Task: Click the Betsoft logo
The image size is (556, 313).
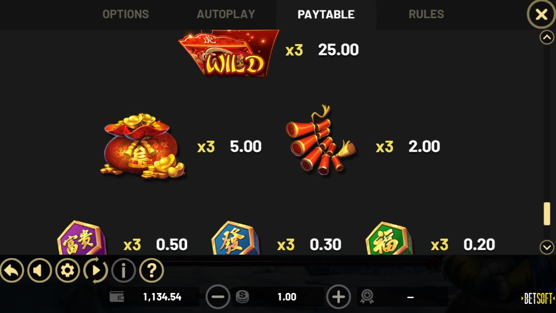Action: tap(538, 299)
